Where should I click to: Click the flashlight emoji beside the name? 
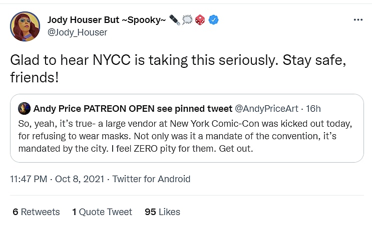point(175,20)
